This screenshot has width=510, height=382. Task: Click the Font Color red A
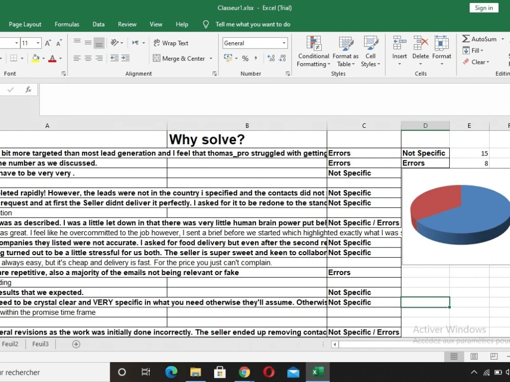tap(52, 59)
